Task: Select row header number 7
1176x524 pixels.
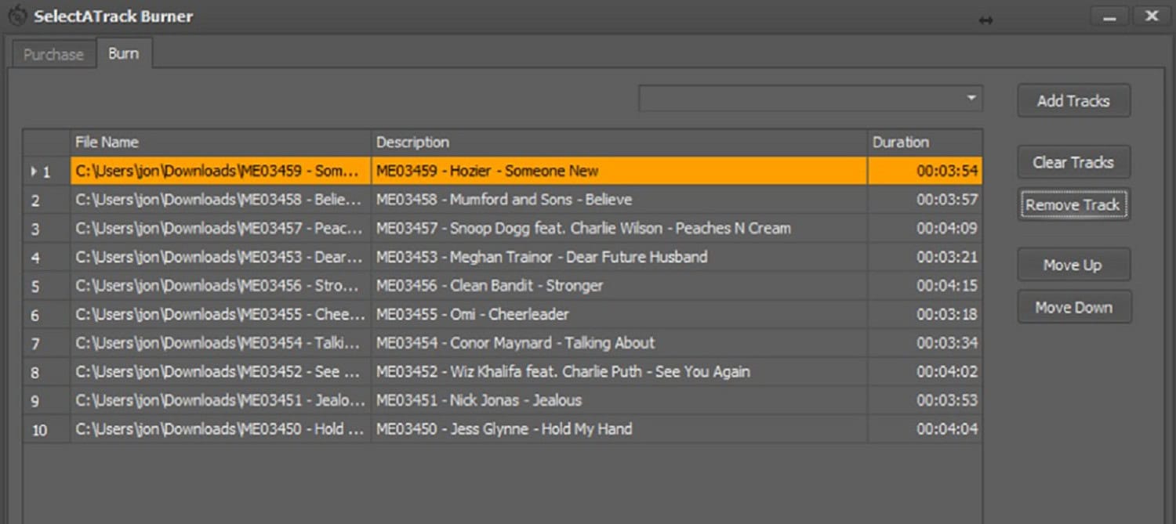Action: point(46,343)
